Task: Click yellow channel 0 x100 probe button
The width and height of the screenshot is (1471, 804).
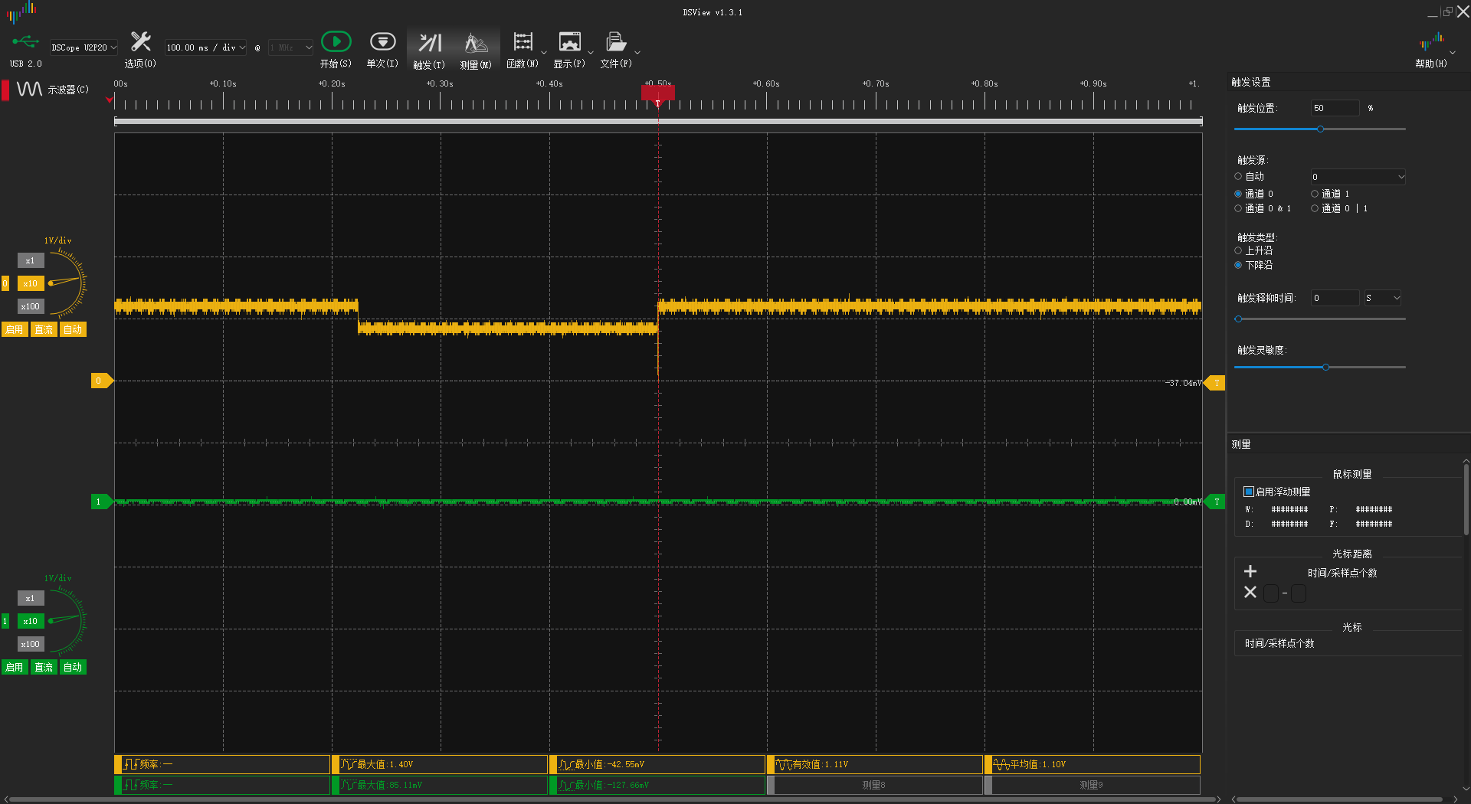Action: pyautogui.click(x=31, y=306)
